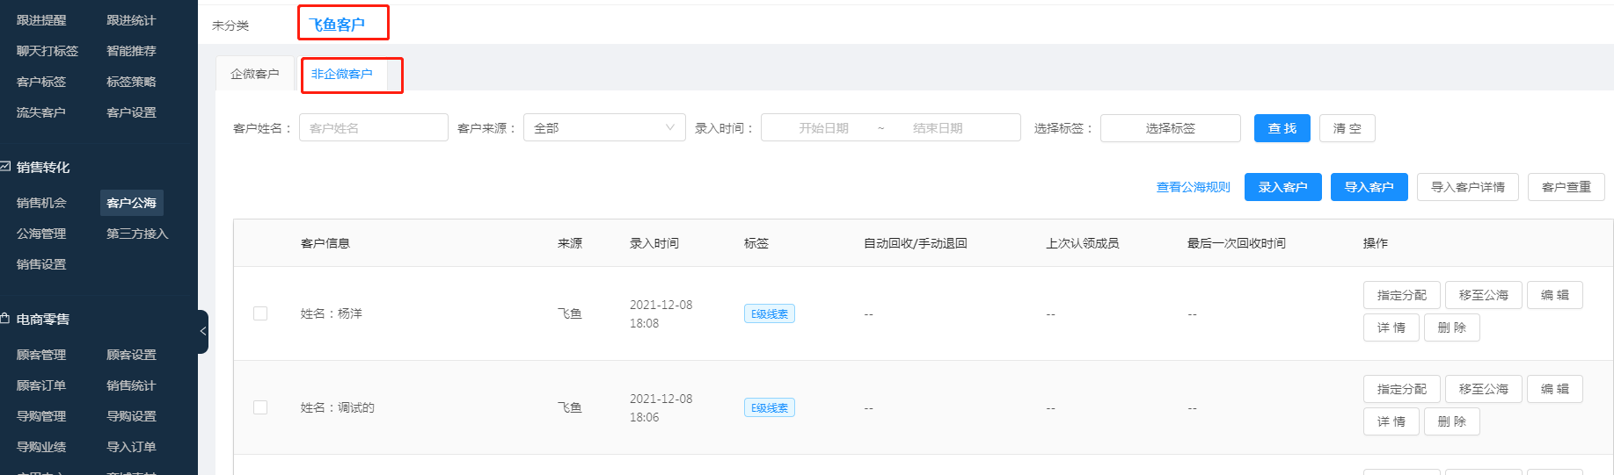The image size is (1614, 475).
Task: Click 删除 for 调试的 row
Action: pos(1452,421)
